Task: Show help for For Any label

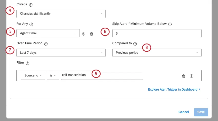Action: click(x=32, y=24)
